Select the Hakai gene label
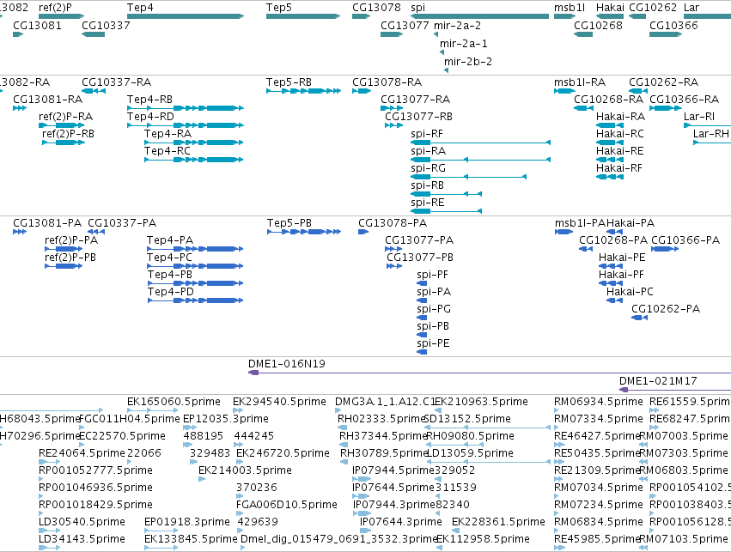Screen dimensions: 731x552 tap(610, 8)
